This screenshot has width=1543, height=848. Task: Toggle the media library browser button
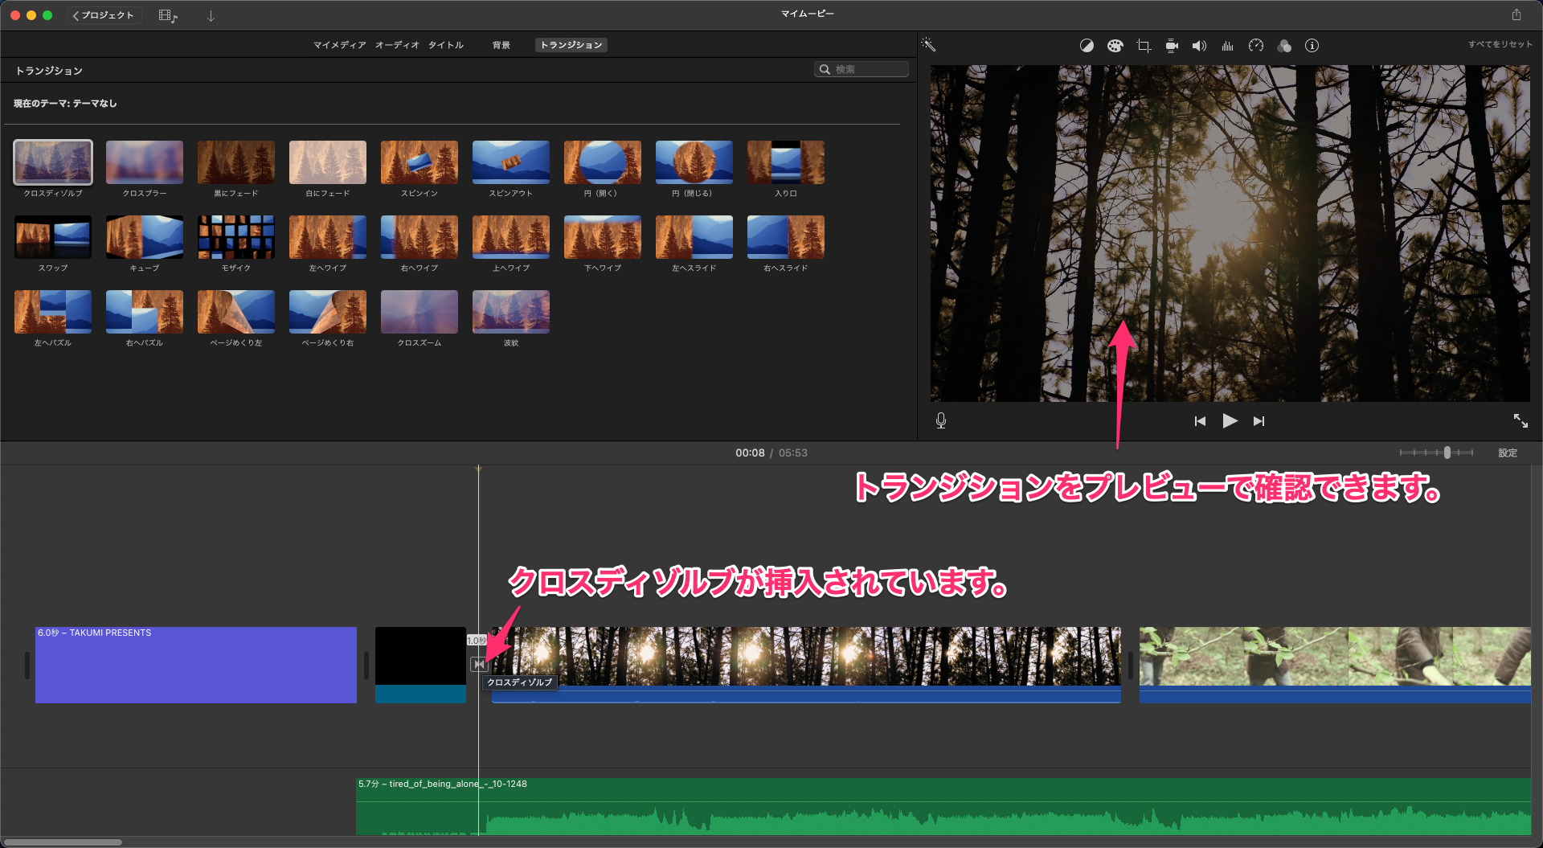tap(167, 15)
